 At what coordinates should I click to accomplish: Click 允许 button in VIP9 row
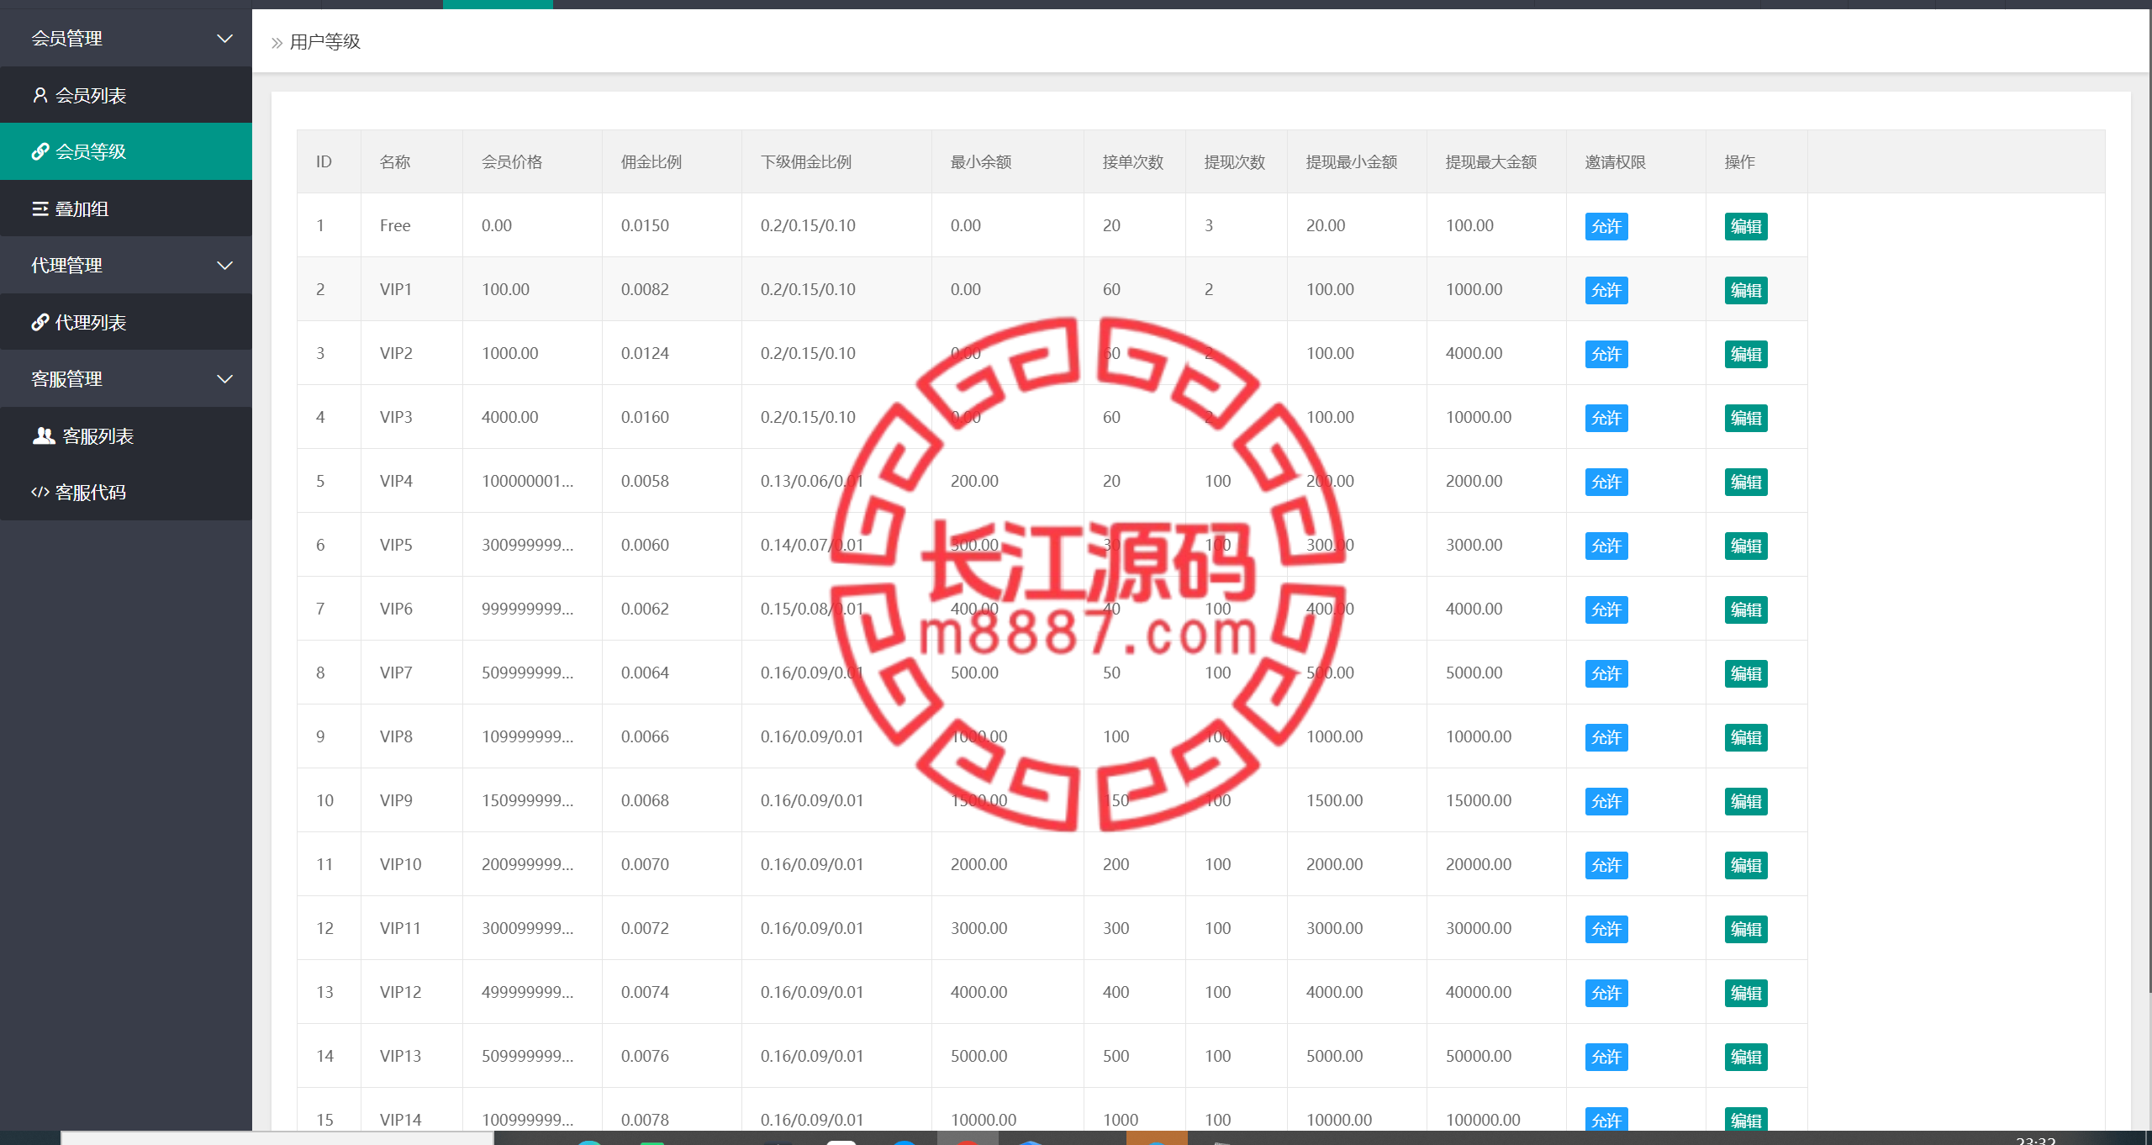click(x=1606, y=801)
